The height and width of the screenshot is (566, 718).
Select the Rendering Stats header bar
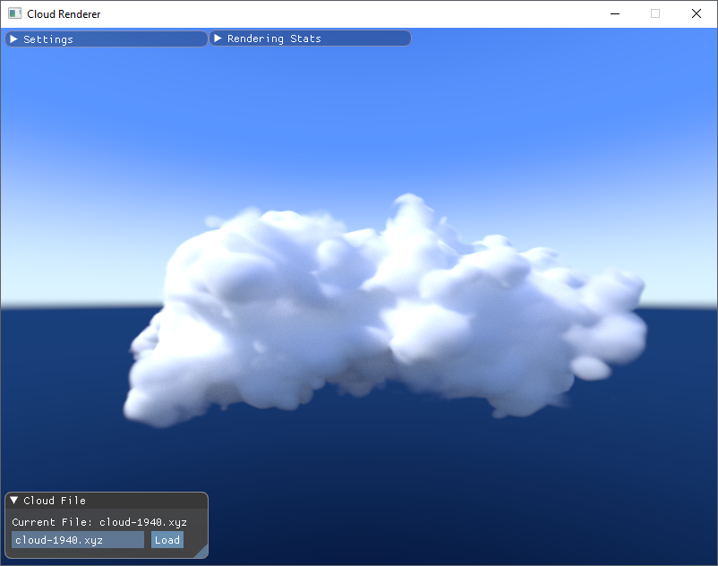[309, 38]
